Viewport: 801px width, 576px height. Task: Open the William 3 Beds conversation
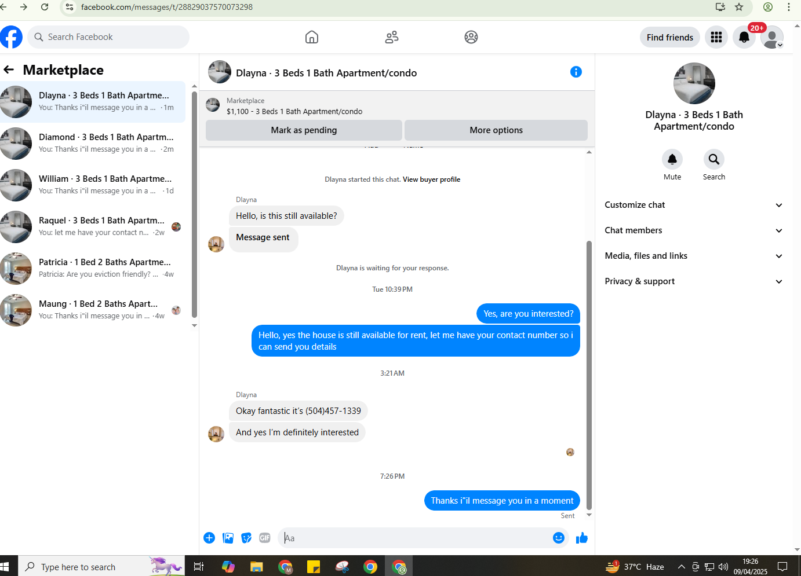tap(93, 185)
